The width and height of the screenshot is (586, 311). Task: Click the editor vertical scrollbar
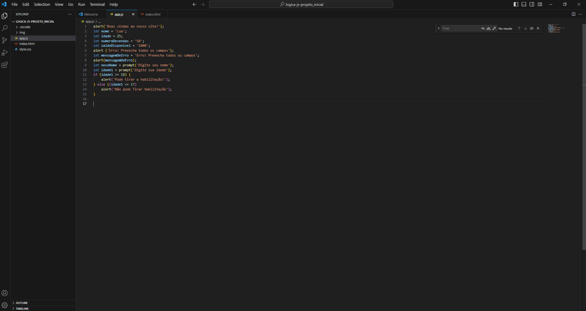tap(584, 137)
